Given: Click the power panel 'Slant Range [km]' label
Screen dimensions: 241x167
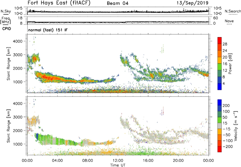Looking at the screenshot, I should (8, 64).
